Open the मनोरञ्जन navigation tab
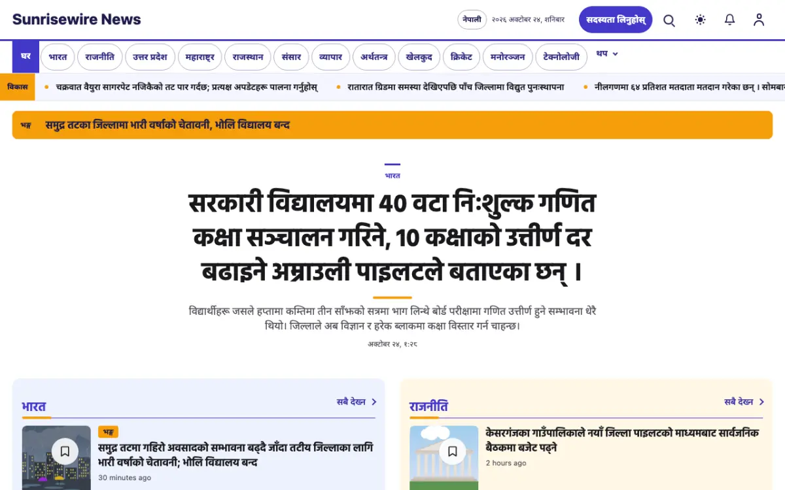 508,57
